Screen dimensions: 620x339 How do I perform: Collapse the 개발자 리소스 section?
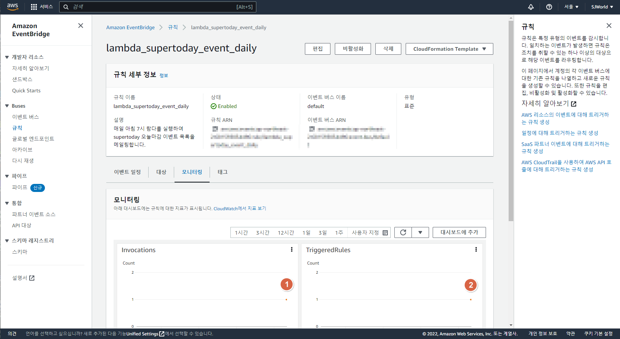click(x=7, y=57)
